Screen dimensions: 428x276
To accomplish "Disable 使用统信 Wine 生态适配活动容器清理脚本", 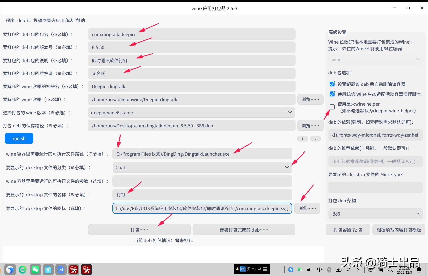I will pos(332,94).
